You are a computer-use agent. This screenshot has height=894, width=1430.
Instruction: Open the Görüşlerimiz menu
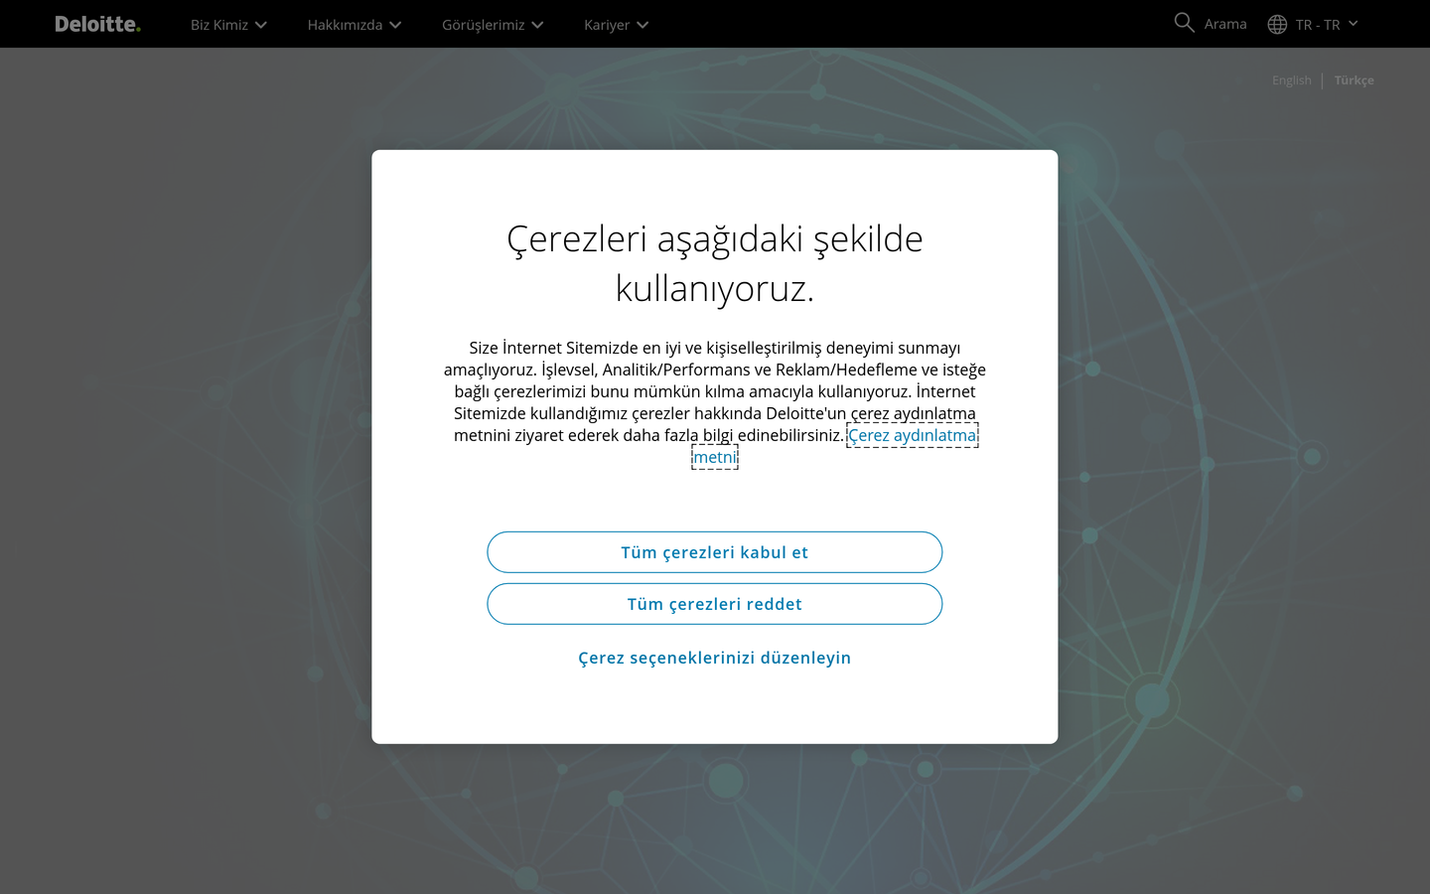coord(483,25)
